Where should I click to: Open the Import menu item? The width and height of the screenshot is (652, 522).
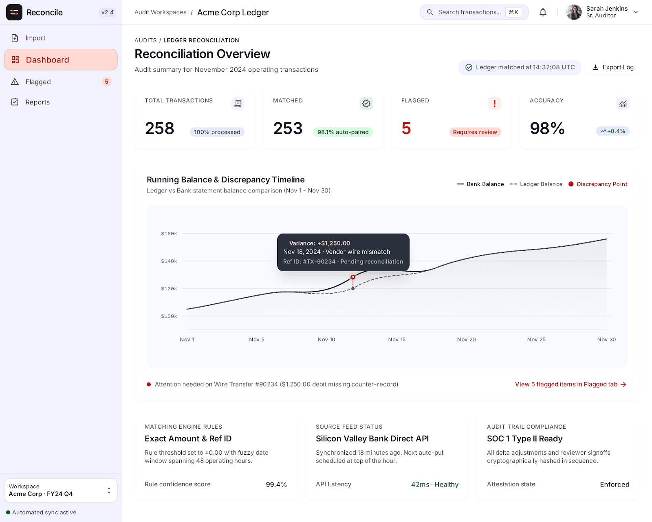coord(61,38)
